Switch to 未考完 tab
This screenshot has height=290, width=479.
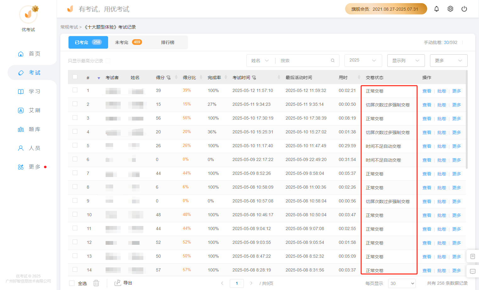(x=128, y=42)
